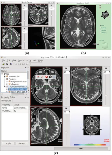Click the stepper arrows on the 42 spinbox

(x=69, y=72)
